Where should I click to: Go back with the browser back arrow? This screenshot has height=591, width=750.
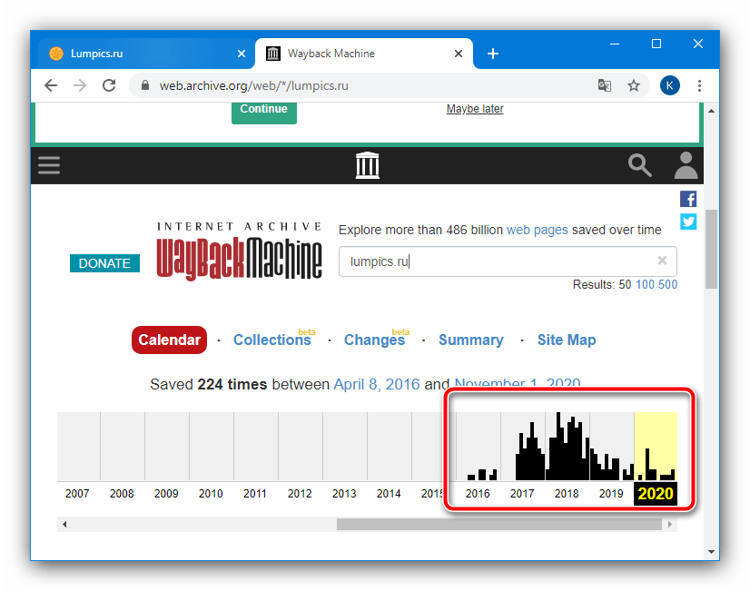click(x=51, y=85)
